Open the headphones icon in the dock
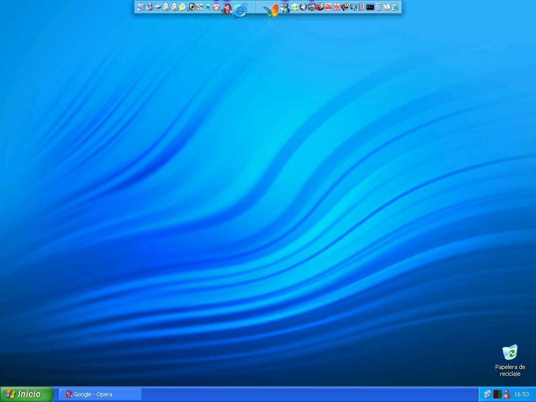This screenshot has height=402, width=536. click(x=354, y=7)
